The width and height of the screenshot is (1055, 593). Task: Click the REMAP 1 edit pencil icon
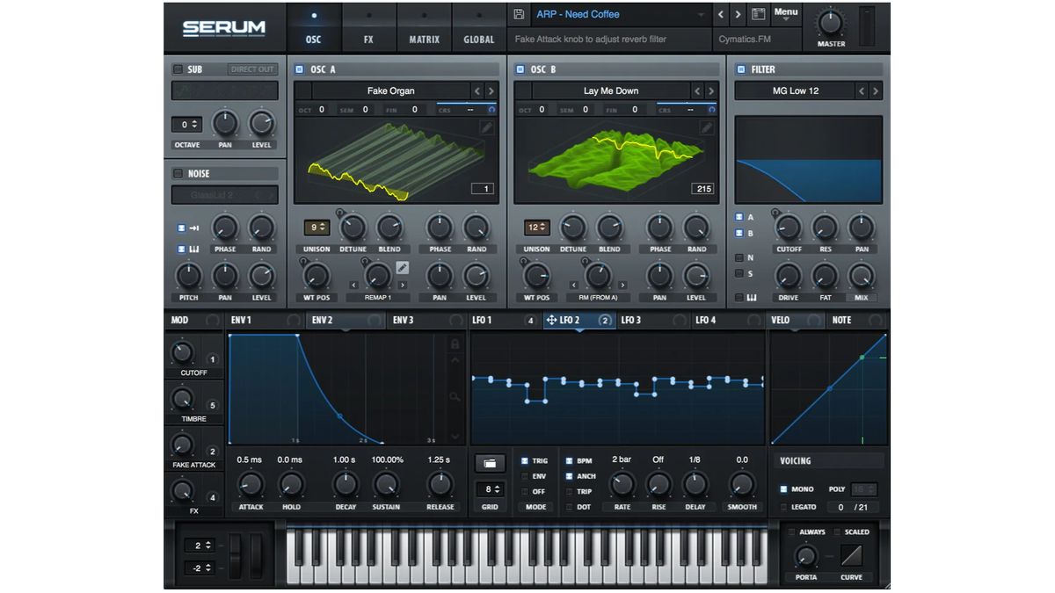click(x=402, y=268)
